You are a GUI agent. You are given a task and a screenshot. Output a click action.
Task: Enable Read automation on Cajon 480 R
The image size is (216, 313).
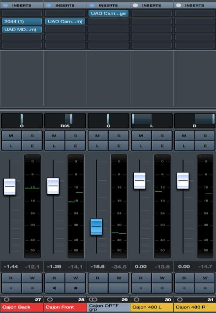pos(184,278)
